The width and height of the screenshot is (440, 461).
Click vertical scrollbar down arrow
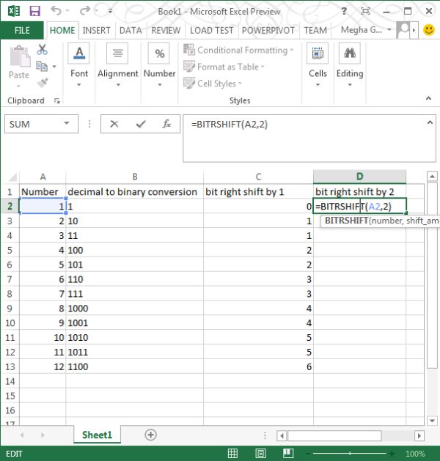[x=432, y=421]
